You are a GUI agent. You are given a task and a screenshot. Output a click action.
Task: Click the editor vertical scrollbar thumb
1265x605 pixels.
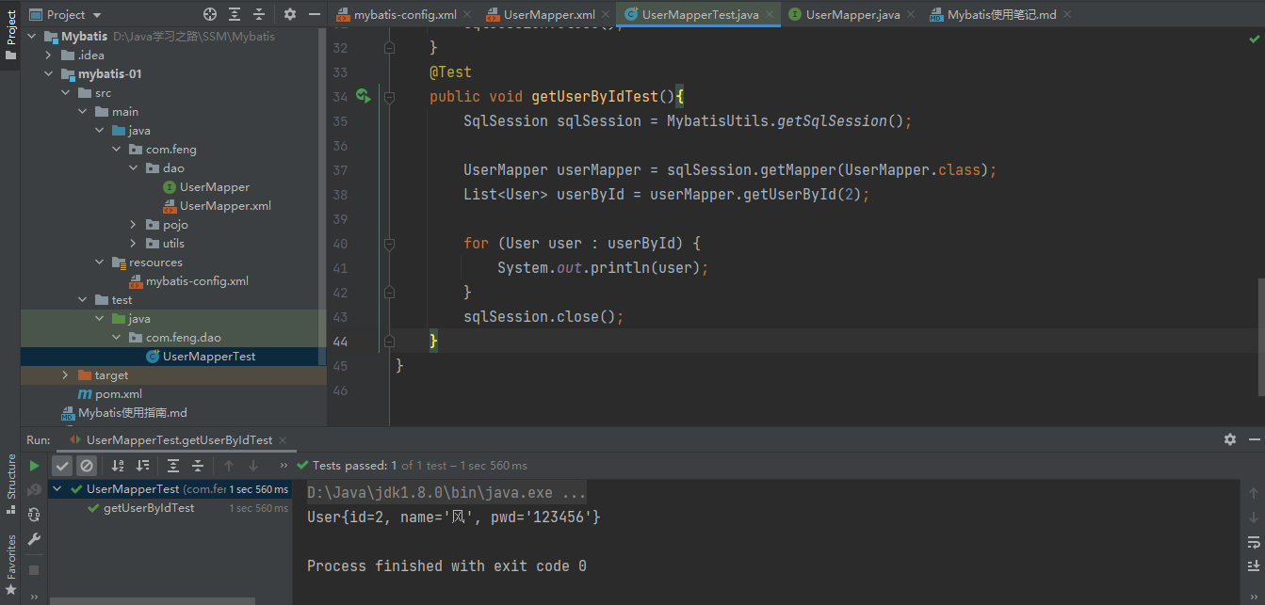point(1260,336)
